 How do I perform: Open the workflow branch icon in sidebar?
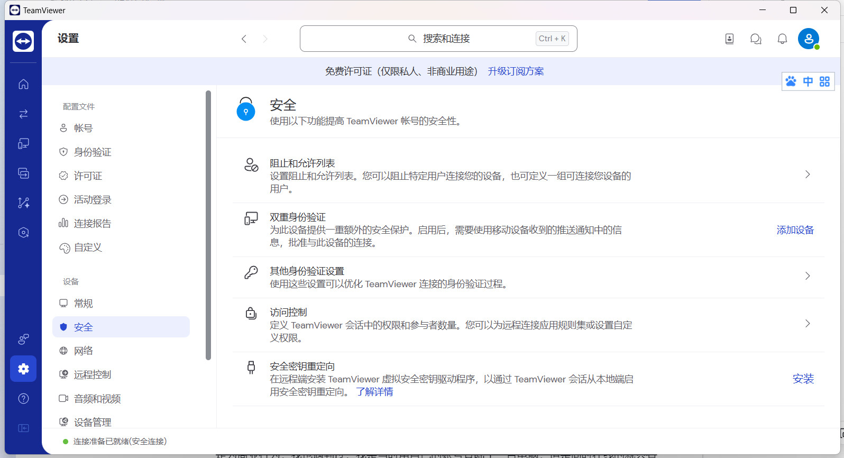click(x=23, y=203)
